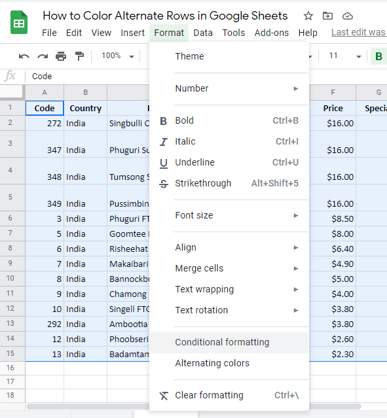Viewport: 387px width, 418px height.
Task: Expand the Align submenu
Action: [x=229, y=247]
